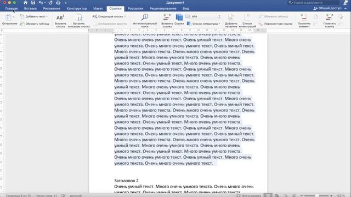Click the Заголовок 2 heading text

tap(126, 181)
